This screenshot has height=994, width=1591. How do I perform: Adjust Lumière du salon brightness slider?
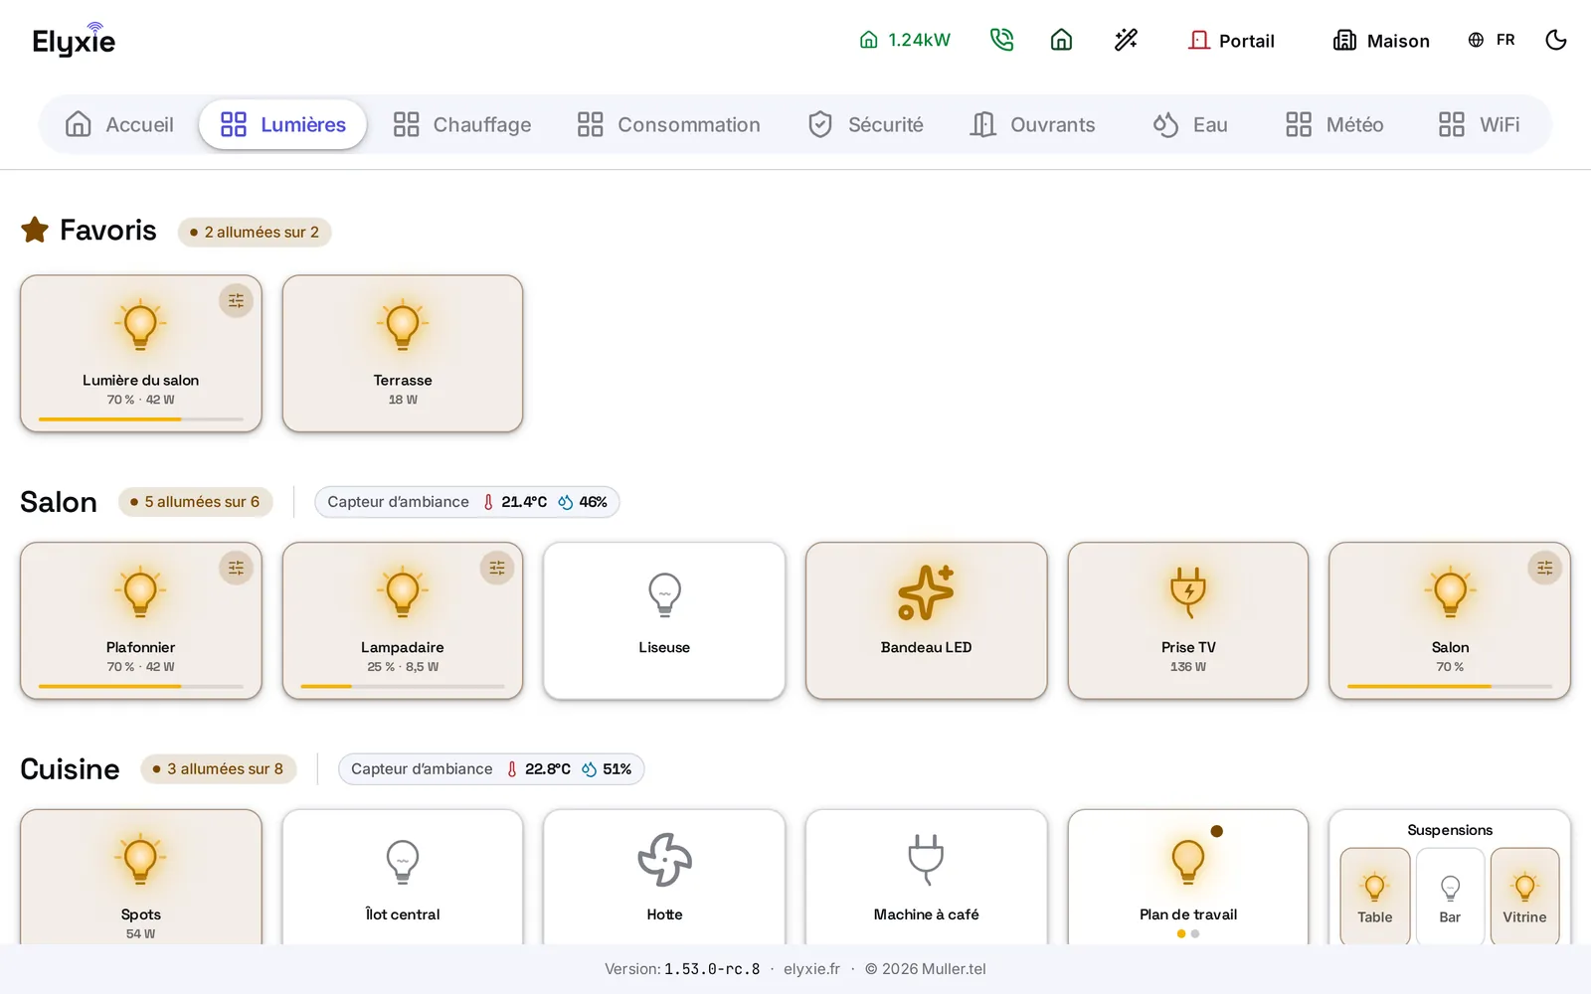click(141, 419)
